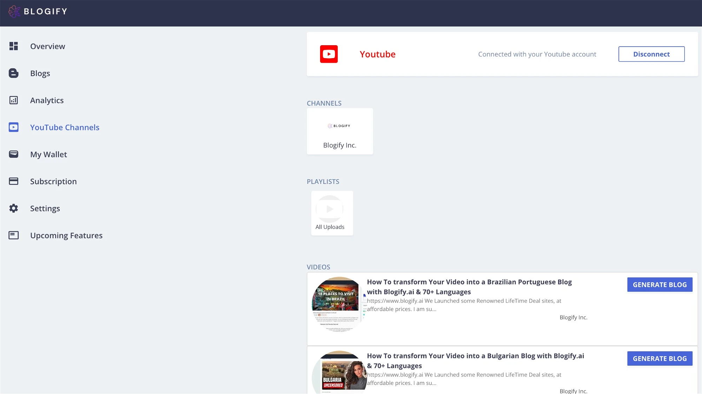The image size is (702, 394).
Task: Click the Bulgarian video description text
Action: [464, 379]
